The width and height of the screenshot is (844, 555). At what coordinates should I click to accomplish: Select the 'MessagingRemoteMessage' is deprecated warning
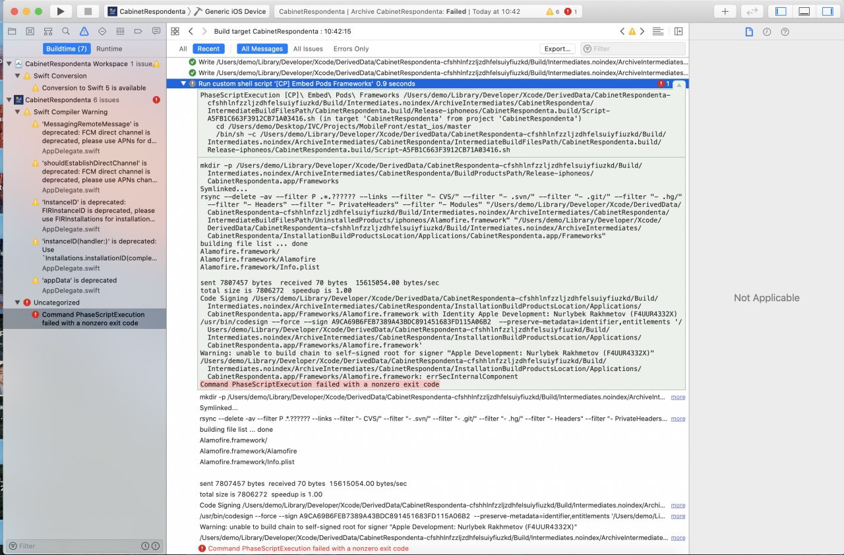pos(95,137)
